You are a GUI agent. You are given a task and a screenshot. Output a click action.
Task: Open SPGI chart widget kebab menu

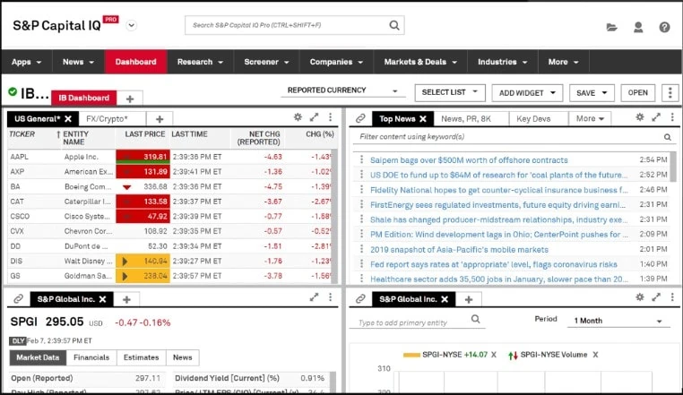[672, 297]
